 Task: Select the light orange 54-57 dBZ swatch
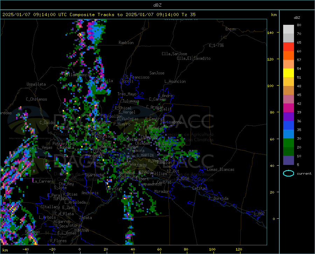click(x=288, y=64)
